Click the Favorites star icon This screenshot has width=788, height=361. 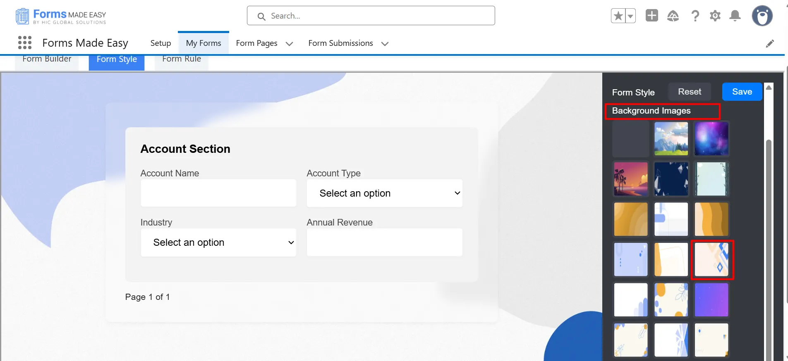click(x=618, y=16)
